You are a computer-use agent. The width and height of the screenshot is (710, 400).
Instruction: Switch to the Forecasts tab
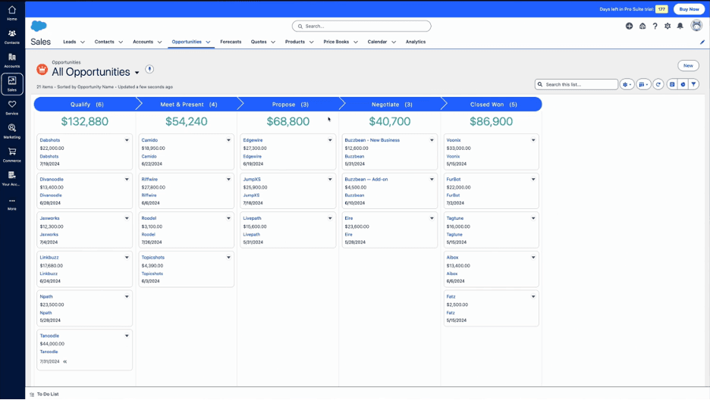coord(231,42)
